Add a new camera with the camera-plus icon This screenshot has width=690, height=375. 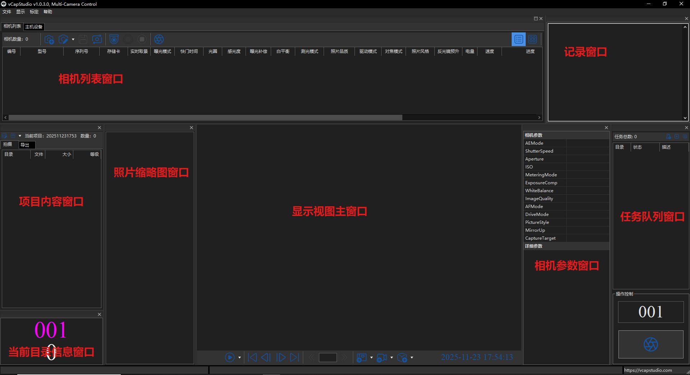(49, 39)
